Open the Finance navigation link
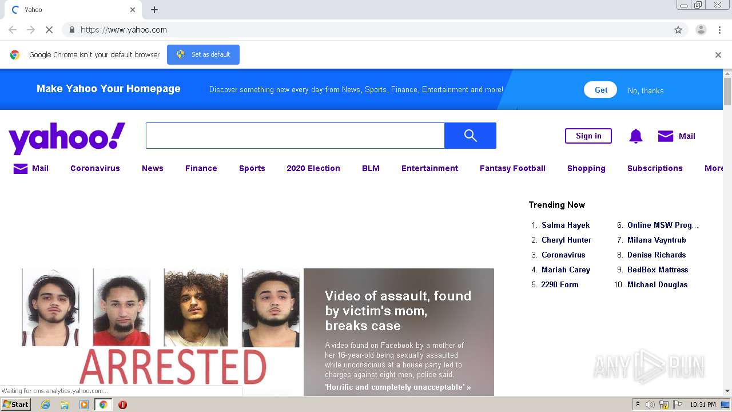This screenshot has height=412, width=732. click(201, 168)
